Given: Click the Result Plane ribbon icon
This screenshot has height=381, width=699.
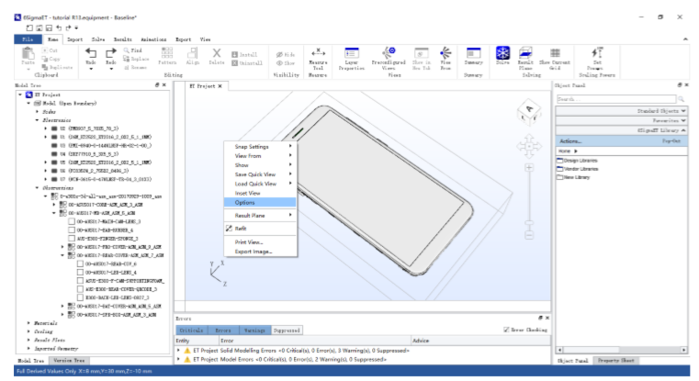Looking at the screenshot, I should (x=528, y=59).
